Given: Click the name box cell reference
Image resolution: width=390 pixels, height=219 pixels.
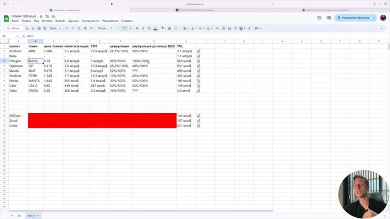Looking at the screenshot, I should coord(10,36).
